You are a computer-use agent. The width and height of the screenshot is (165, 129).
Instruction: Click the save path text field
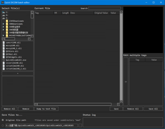42,125
